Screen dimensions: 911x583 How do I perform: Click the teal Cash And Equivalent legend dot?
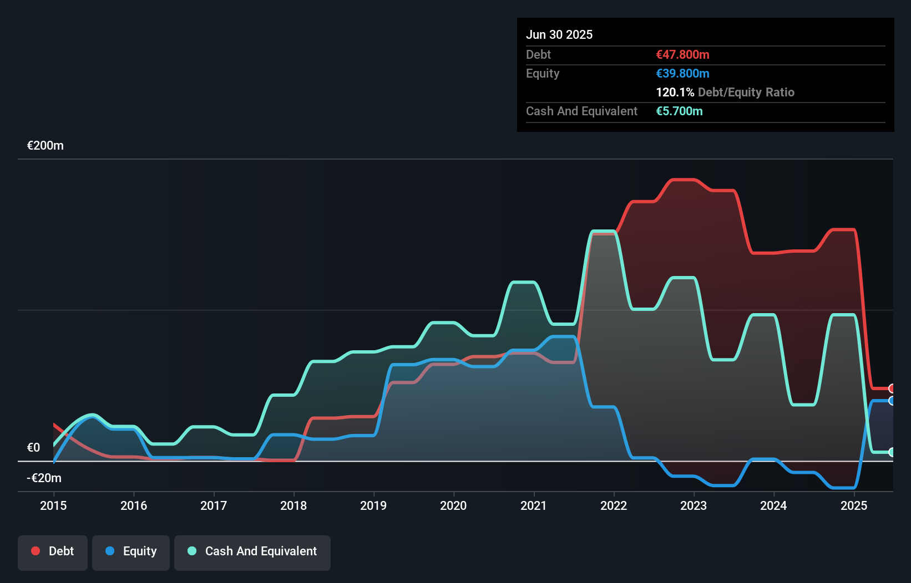[x=191, y=551]
